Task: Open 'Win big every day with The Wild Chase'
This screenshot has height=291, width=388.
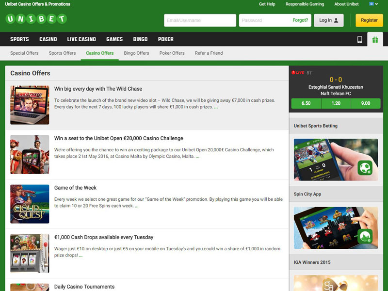Action: click(98, 89)
